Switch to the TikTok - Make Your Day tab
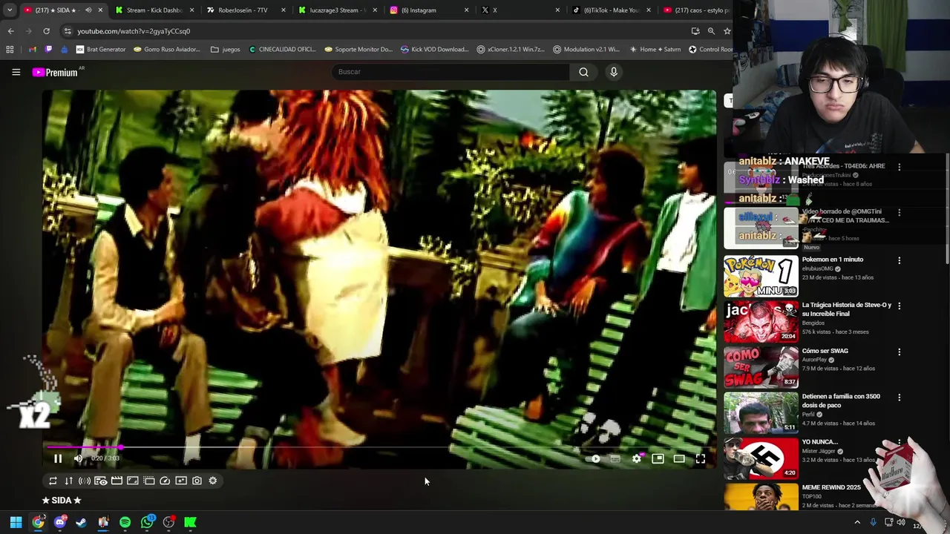 (610, 10)
